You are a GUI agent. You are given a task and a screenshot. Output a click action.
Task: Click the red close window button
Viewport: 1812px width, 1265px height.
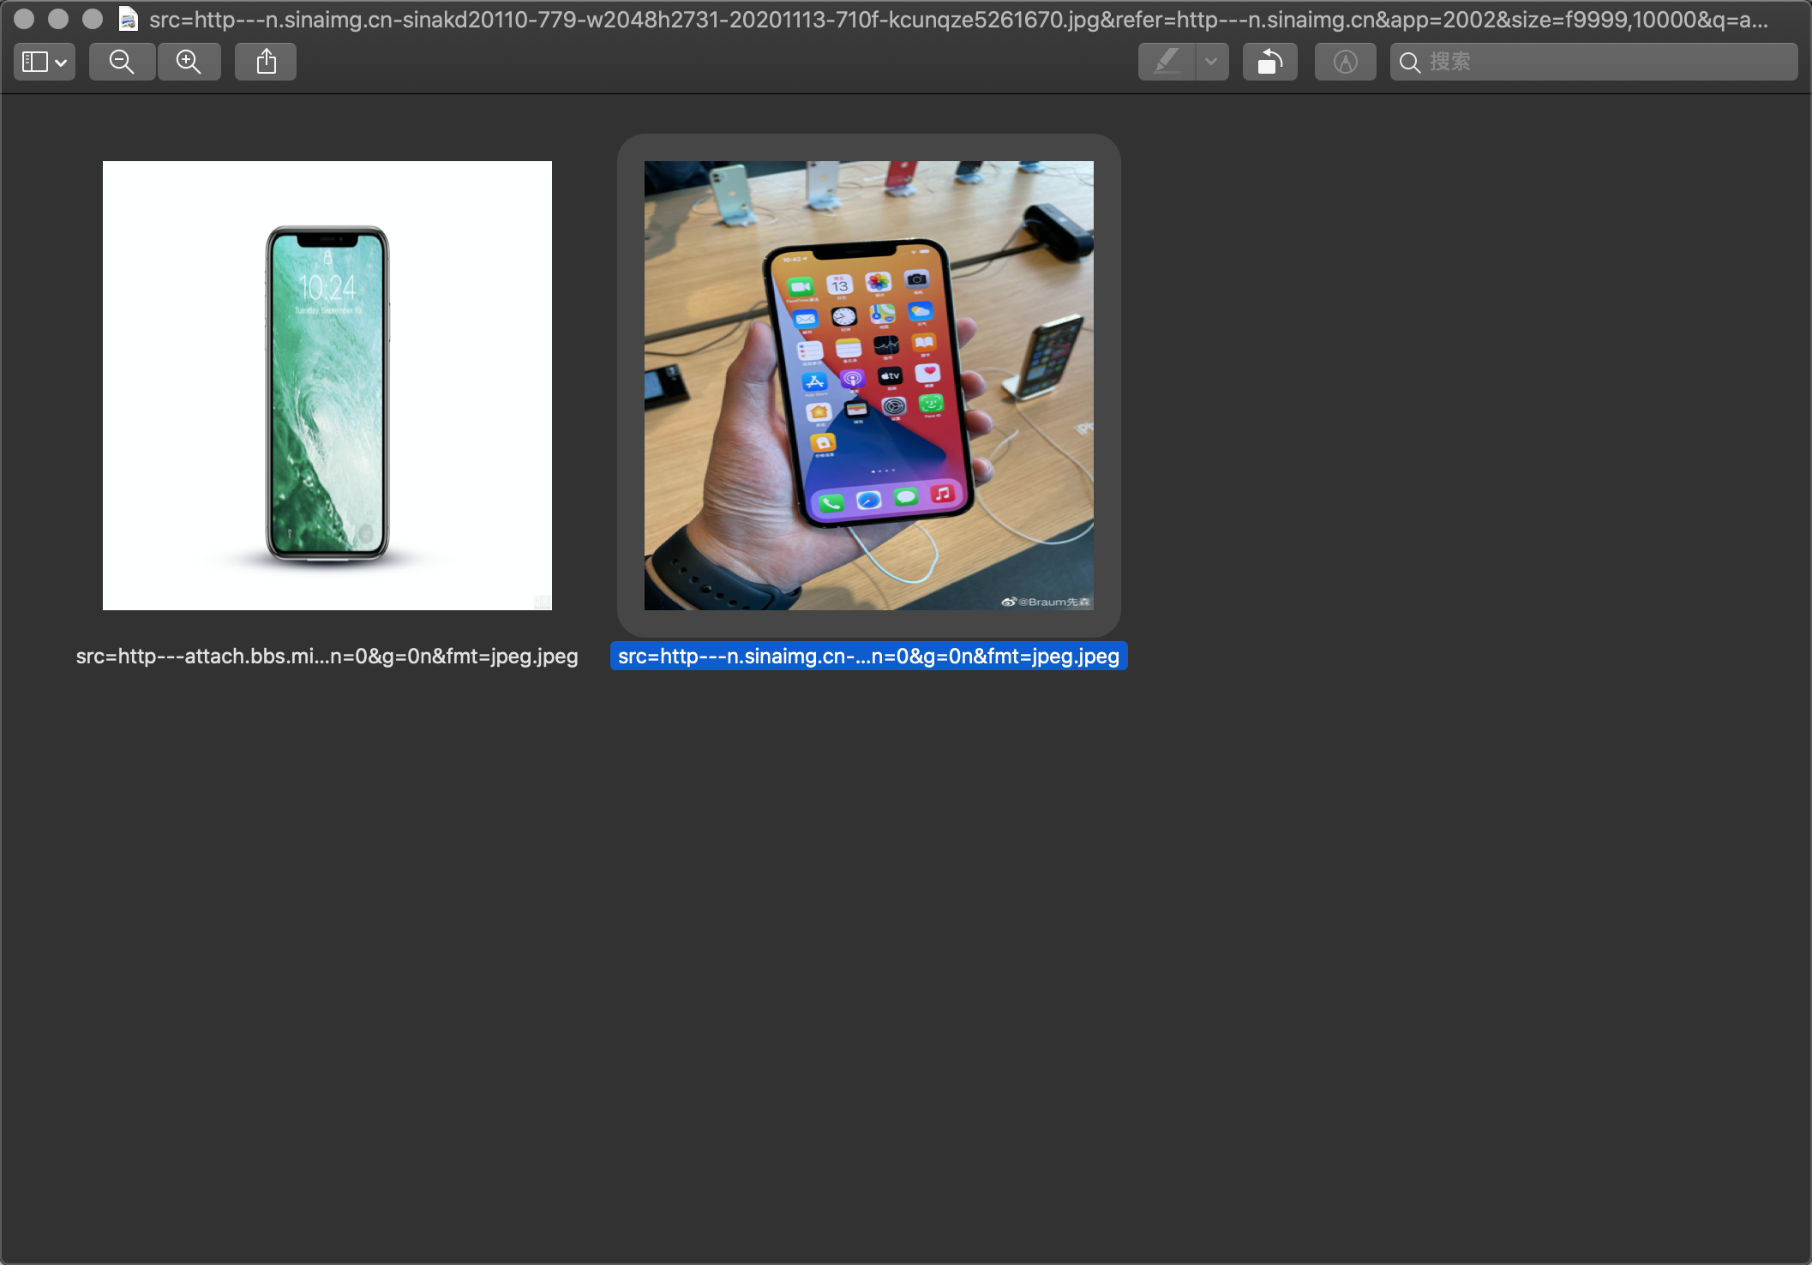click(24, 19)
